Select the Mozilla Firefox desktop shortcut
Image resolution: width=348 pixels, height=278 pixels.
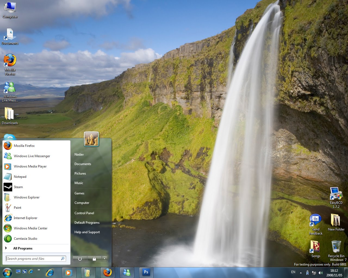[x=10, y=65]
